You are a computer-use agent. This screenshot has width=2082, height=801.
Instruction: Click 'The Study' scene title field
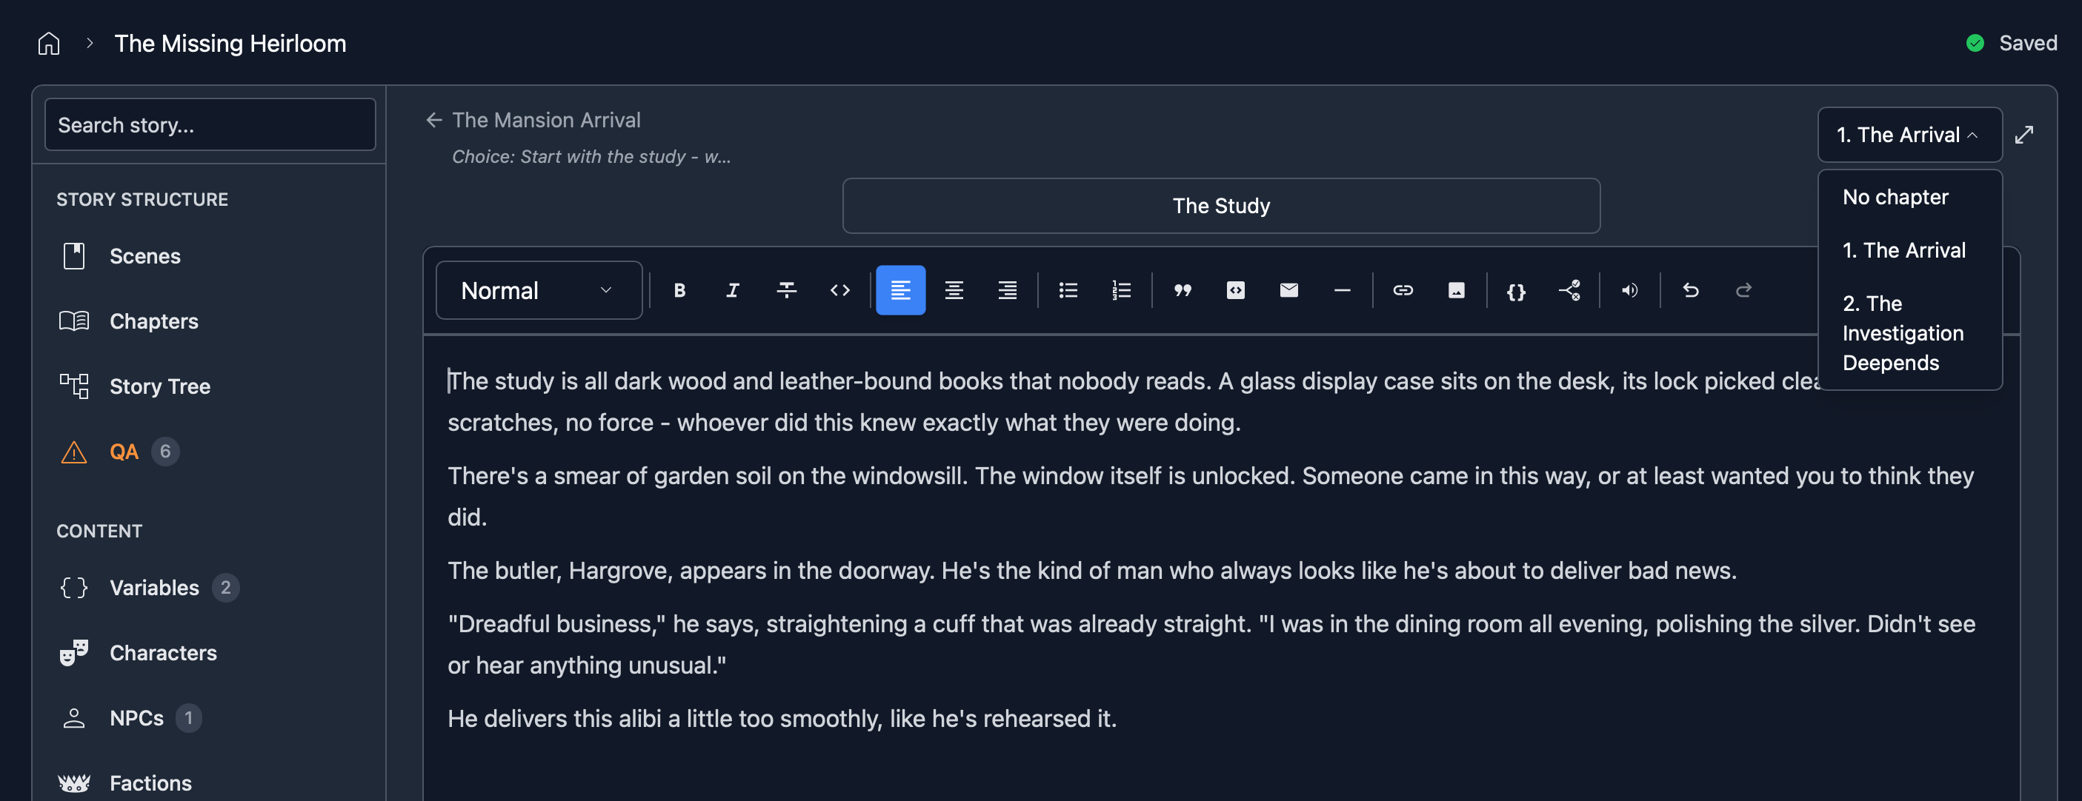click(1220, 206)
